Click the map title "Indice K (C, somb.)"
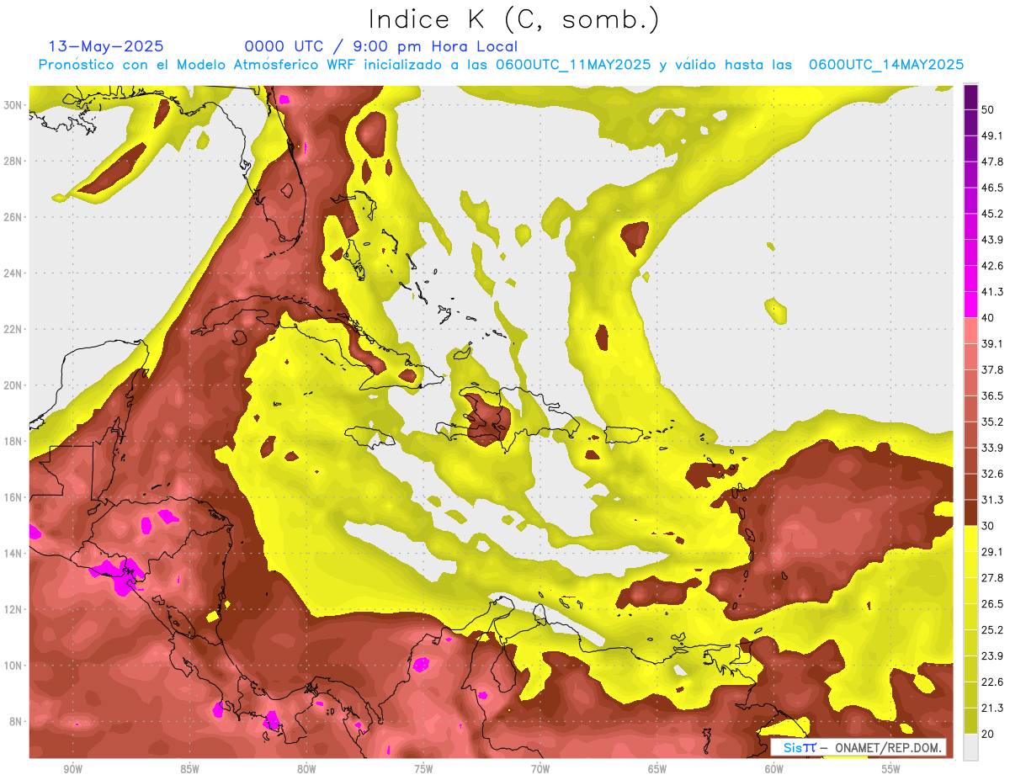 (x=514, y=20)
